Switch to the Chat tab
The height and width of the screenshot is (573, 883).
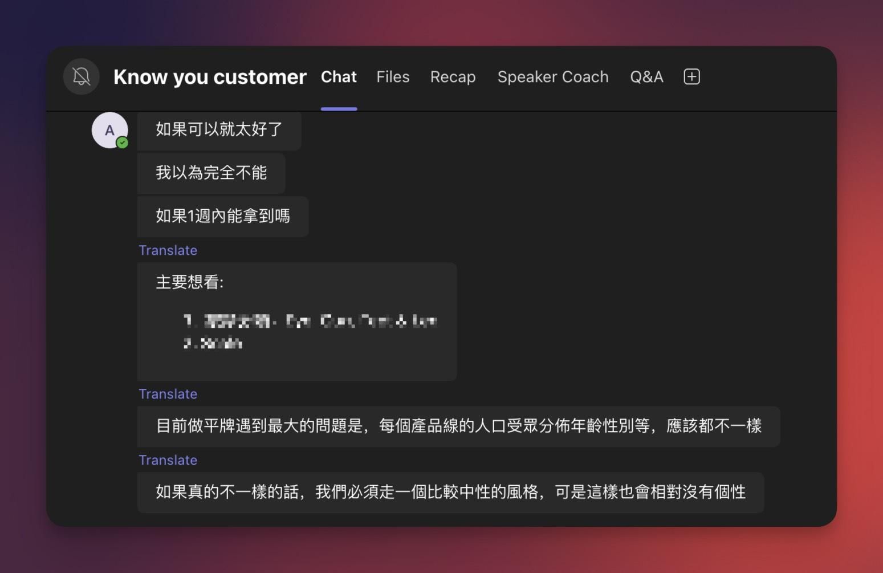pyautogui.click(x=339, y=77)
